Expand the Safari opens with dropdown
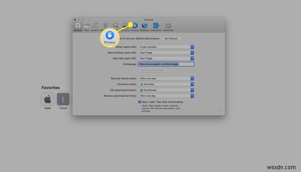The image size is (301, 172). 166,47
